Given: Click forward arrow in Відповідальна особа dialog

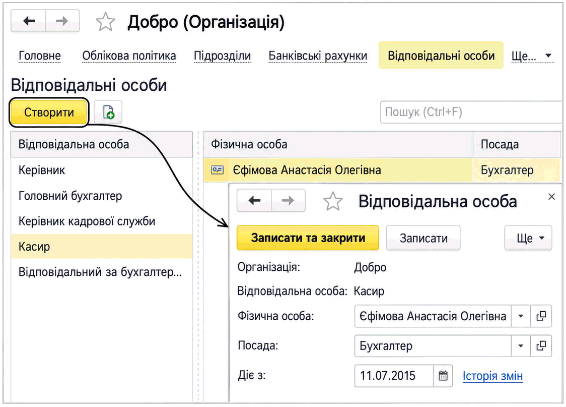Looking at the screenshot, I should click(288, 200).
